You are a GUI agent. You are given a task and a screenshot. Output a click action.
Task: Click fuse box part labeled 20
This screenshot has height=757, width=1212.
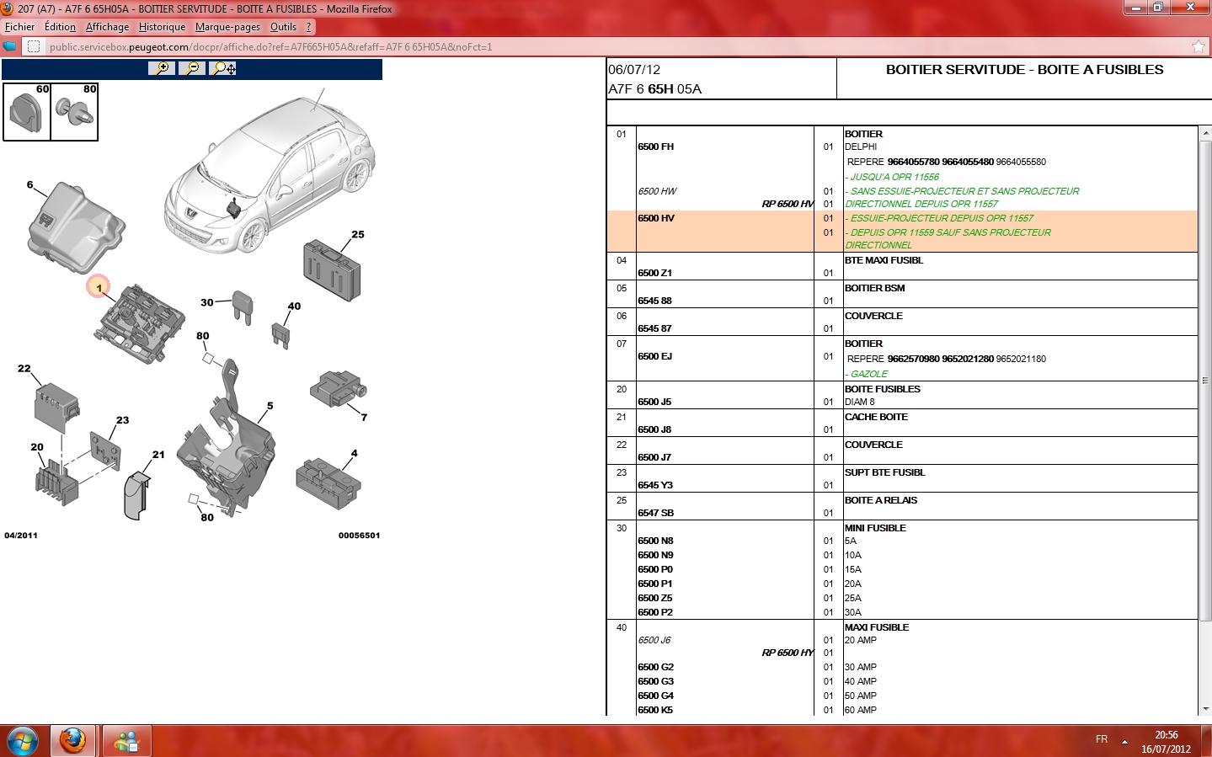[x=56, y=482]
